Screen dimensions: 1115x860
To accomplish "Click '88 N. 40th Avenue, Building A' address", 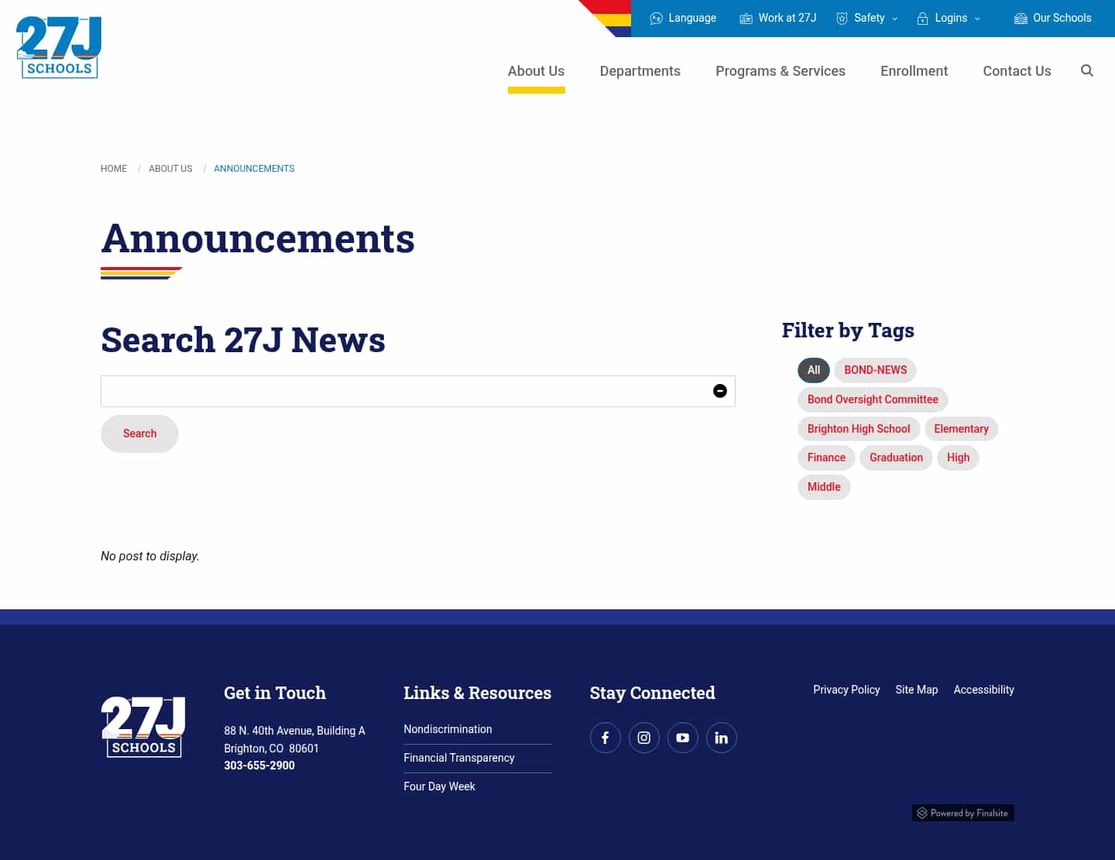I will (x=294, y=731).
